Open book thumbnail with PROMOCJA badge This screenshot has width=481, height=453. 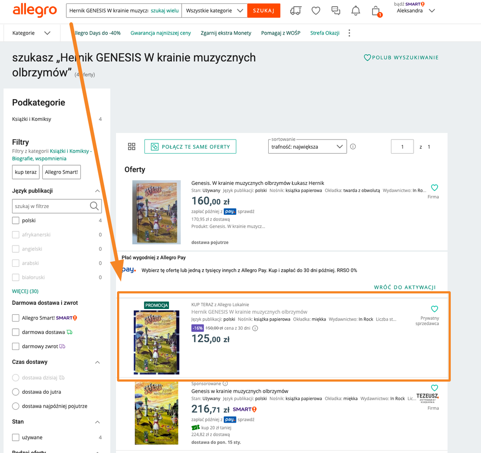click(x=156, y=342)
